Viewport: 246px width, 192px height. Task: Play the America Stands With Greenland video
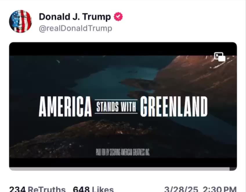123,106
